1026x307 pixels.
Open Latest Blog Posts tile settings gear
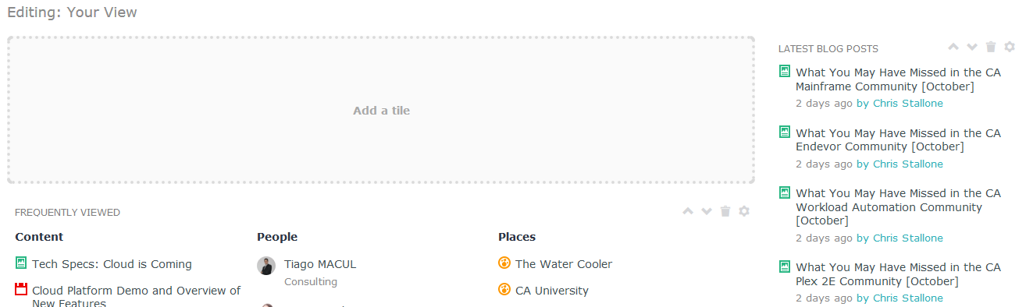tap(1010, 48)
